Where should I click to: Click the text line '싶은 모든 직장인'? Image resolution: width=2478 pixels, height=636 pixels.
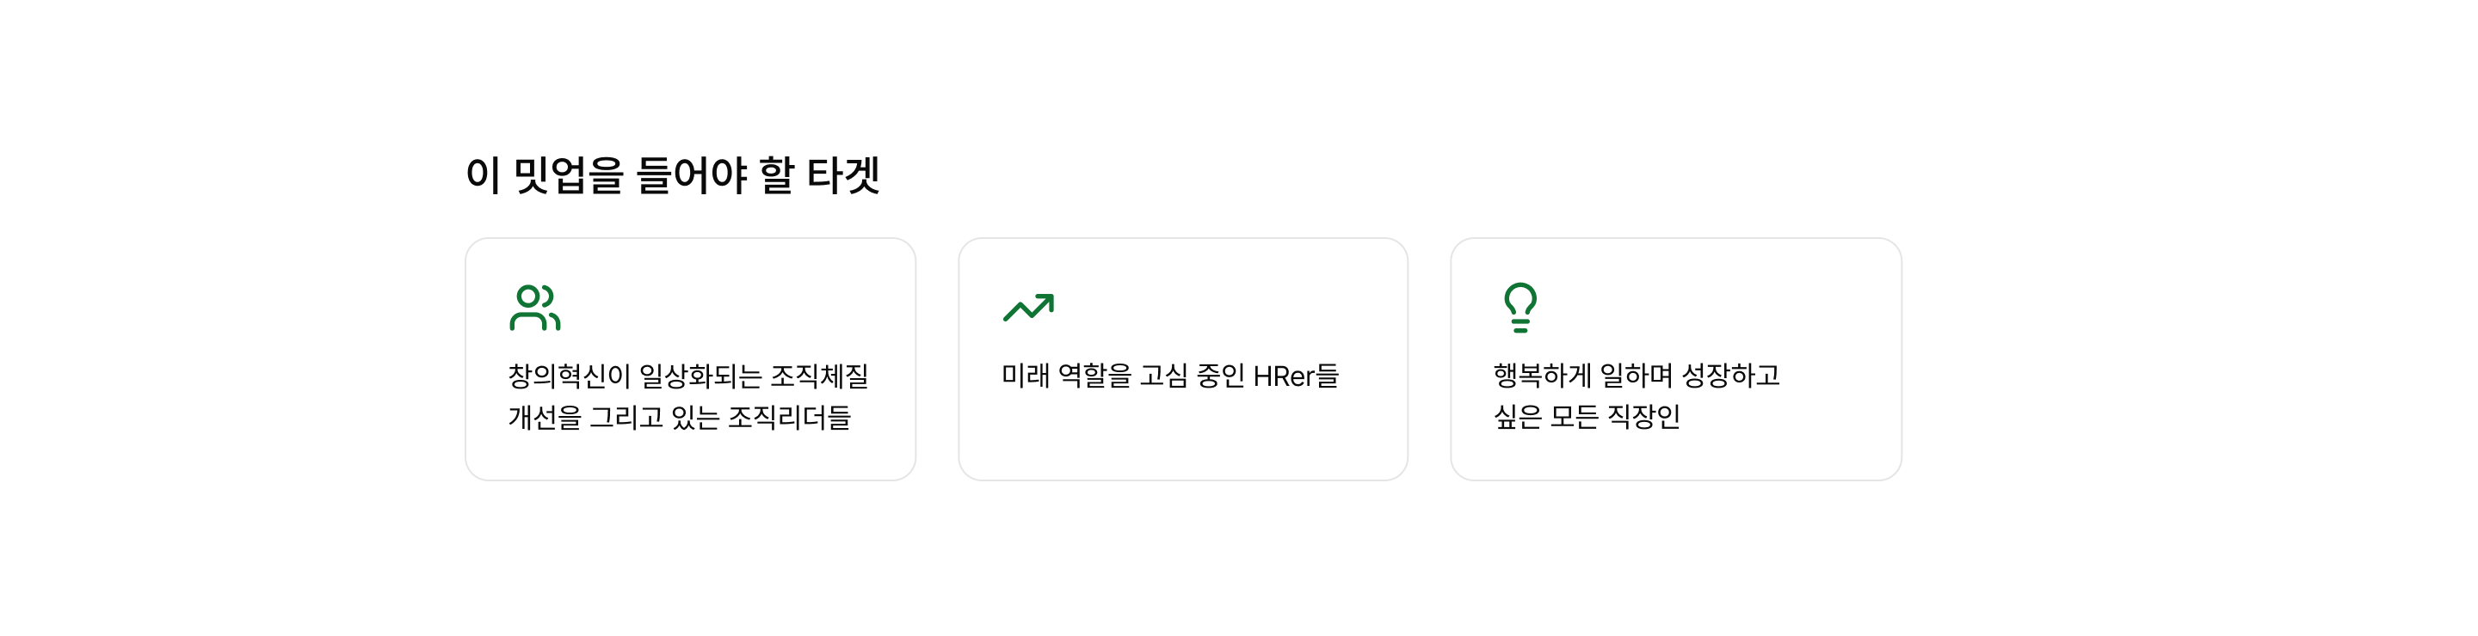tap(1587, 417)
